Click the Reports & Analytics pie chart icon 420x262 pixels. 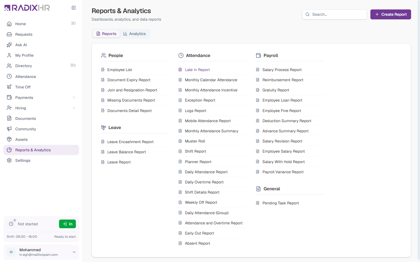[x=9, y=150]
